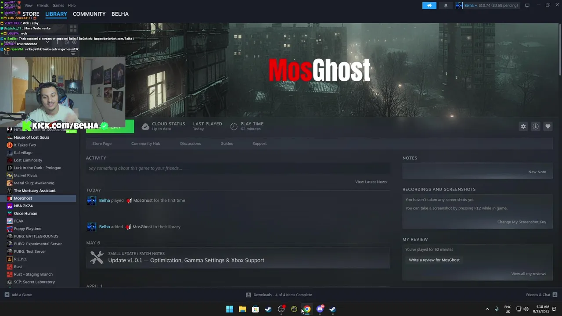Click View Latest News
The width and height of the screenshot is (562, 316).
(371, 182)
